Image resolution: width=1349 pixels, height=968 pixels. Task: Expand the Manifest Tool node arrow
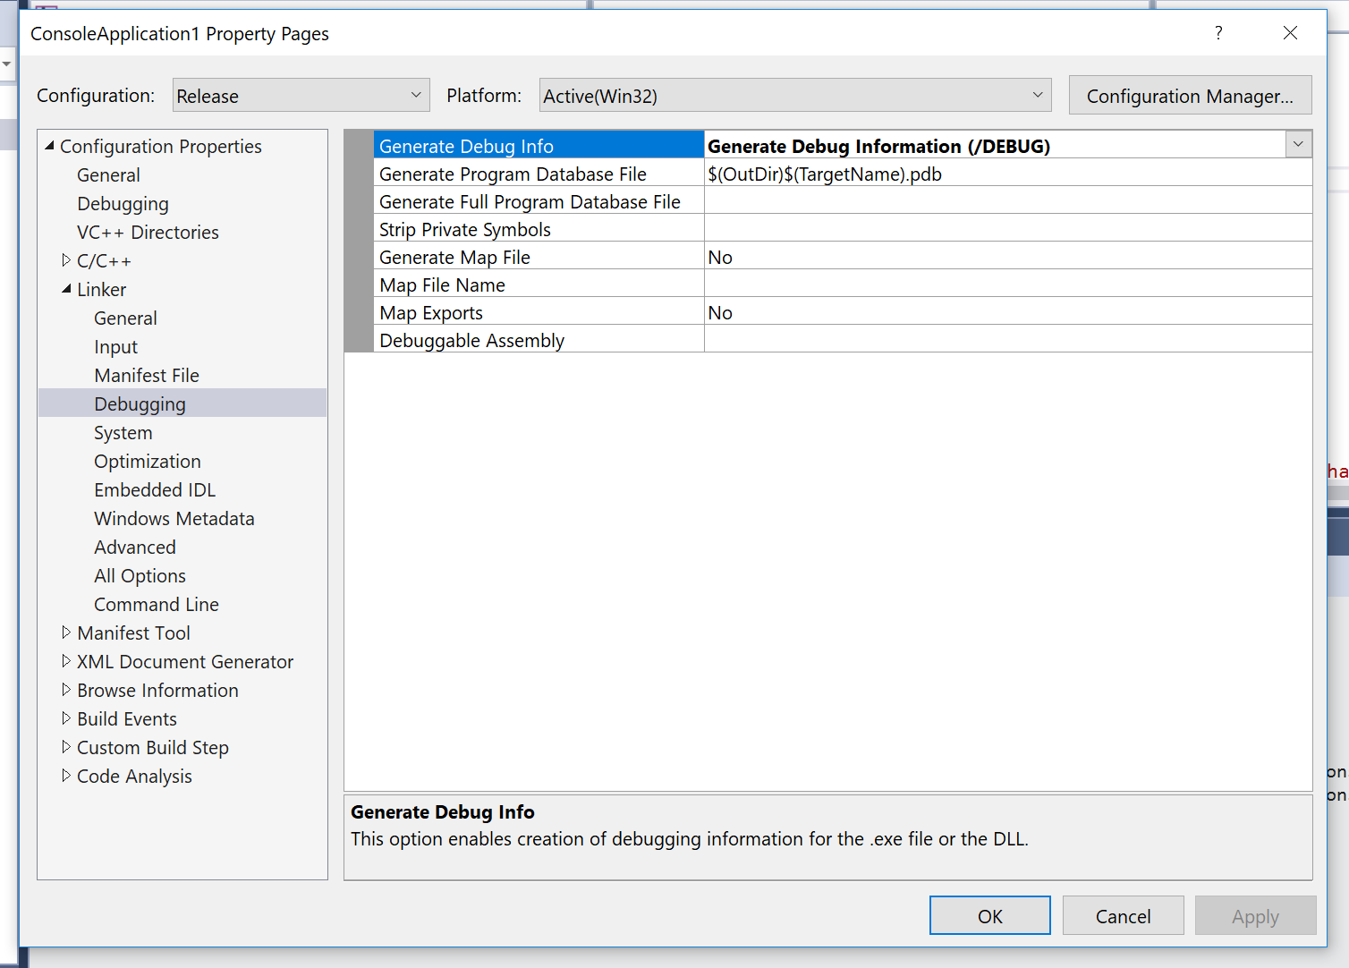pyautogui.click(x=66, y=633)
